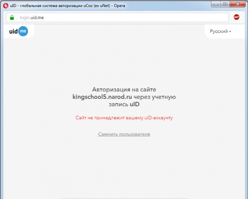Close the Opera window

(238, 4)
